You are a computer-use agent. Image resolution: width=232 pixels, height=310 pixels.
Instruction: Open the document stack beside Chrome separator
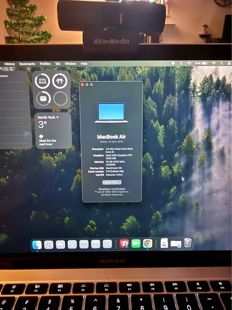coord(164,243)
